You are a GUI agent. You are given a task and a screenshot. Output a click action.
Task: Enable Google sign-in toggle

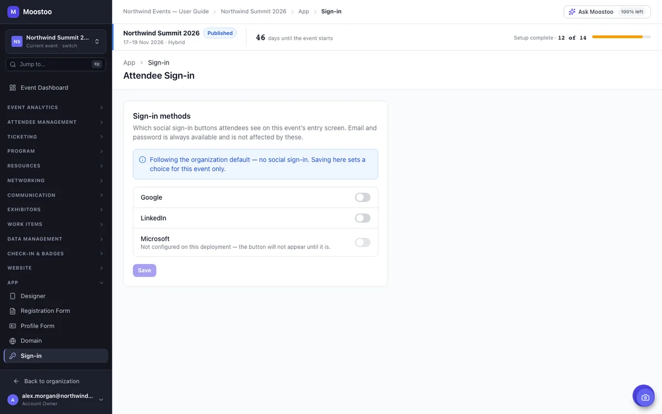click(x=362, y=198)
